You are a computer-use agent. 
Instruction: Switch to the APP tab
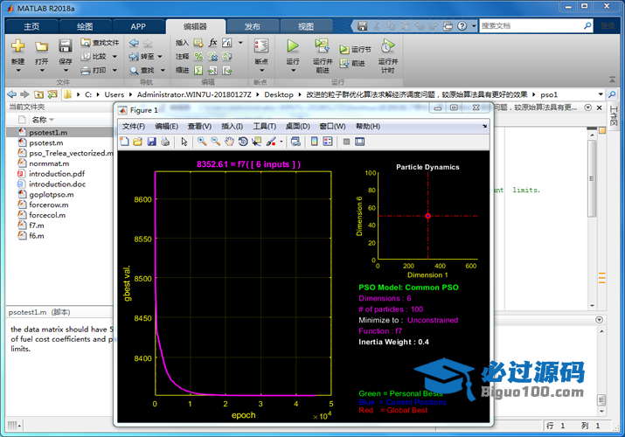click(138, 26)
